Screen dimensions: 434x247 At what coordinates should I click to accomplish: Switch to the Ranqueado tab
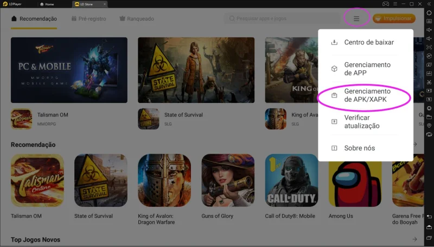point(137,18)
